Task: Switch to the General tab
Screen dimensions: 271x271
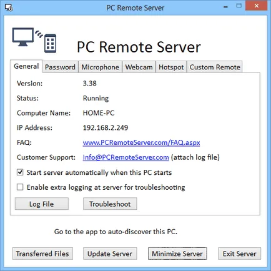Action: pyautogui.click(x=26, y=66)
